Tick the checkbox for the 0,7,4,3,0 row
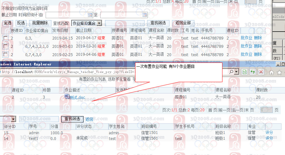This screenshot has width=285, height=155. click(5, 54)
